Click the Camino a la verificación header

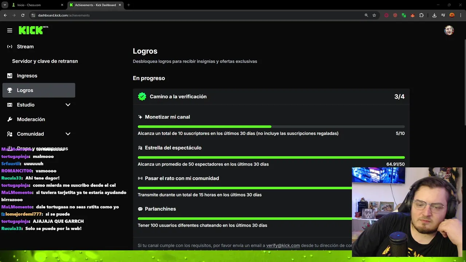pyautogui.click(x=178, y=96)
